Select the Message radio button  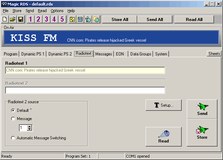tap(13, 119)
